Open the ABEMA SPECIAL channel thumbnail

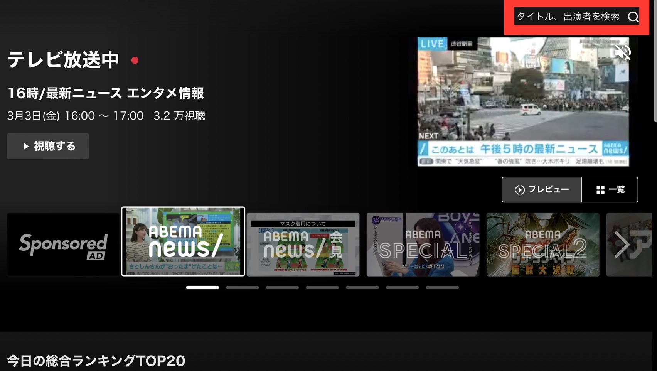(x=423, y=245)
